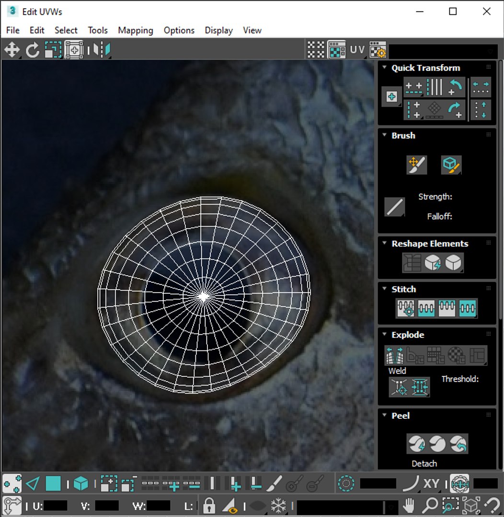Viewport: 504px width, 517px height.
Task: Click the Quick Peel icon
Action: tap(416, 444)
